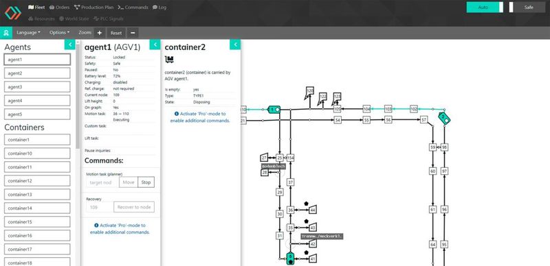Select agent4 in the Agents list
This screenshot has width=550, height=266.
tap(37, 101)
